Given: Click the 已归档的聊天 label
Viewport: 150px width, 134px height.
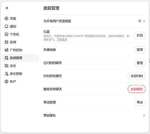Looking at the screenshot, I should [53, 63].
